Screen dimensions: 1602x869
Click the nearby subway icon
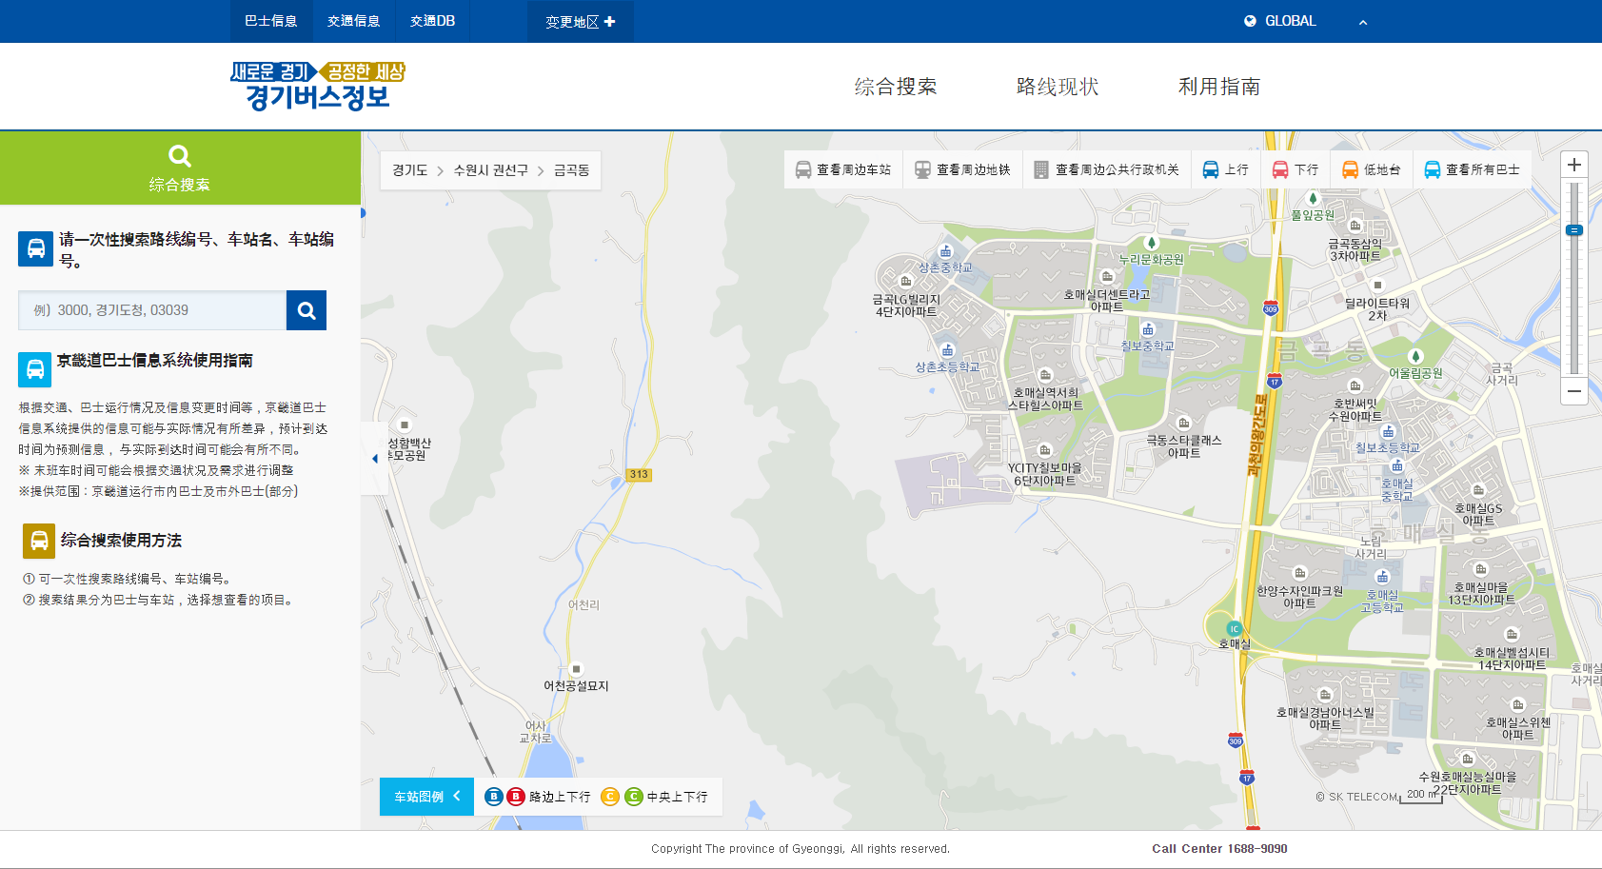pos(922,169)
